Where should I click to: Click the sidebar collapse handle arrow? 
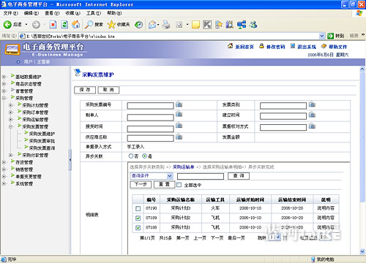coord(70,160)
